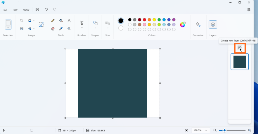The height and width of the screenshot is (134, 258).
Task: Click the Paint app icon in title bar
Action: tap(3, 2)
